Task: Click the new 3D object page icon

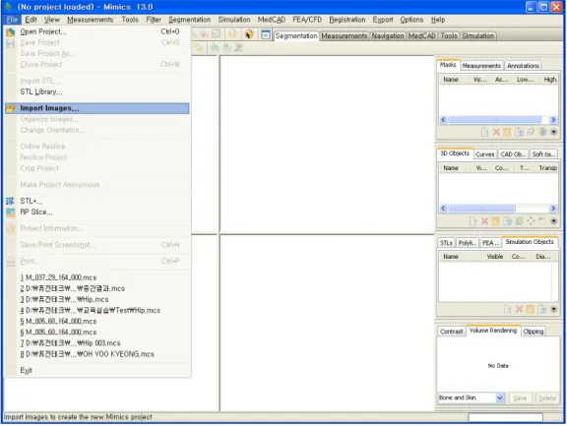Action: click(472, 221)
